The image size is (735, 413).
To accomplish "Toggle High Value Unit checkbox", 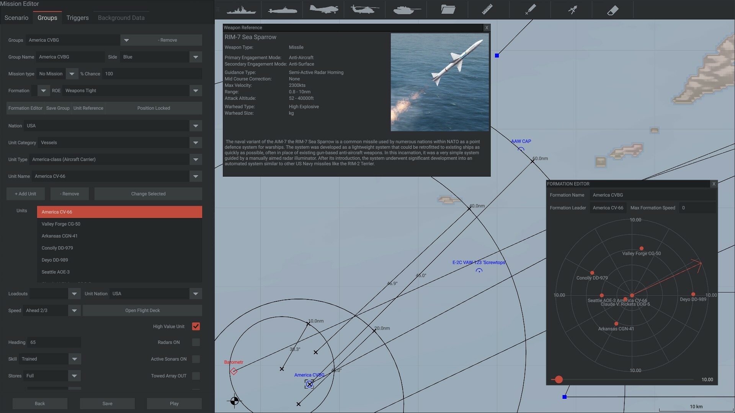I will point(196,327).
